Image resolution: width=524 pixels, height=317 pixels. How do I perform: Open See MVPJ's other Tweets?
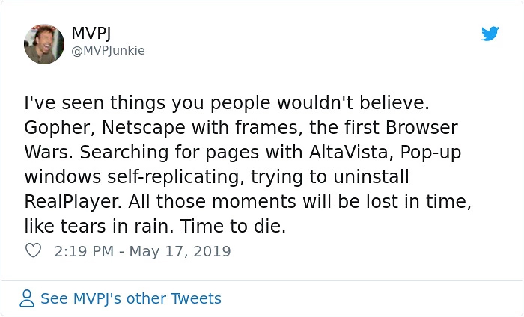click(131, 298)
